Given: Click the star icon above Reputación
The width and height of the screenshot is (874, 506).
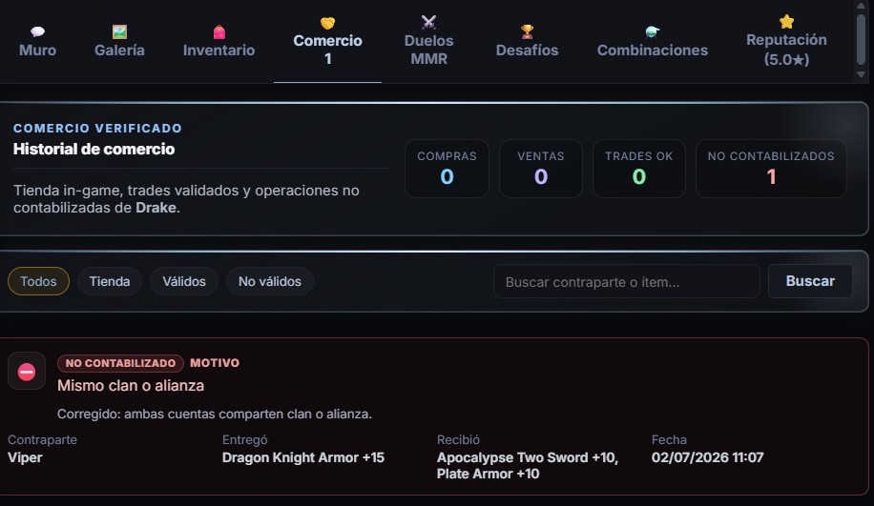Looking at the screenshot, I should pos(786,22).
